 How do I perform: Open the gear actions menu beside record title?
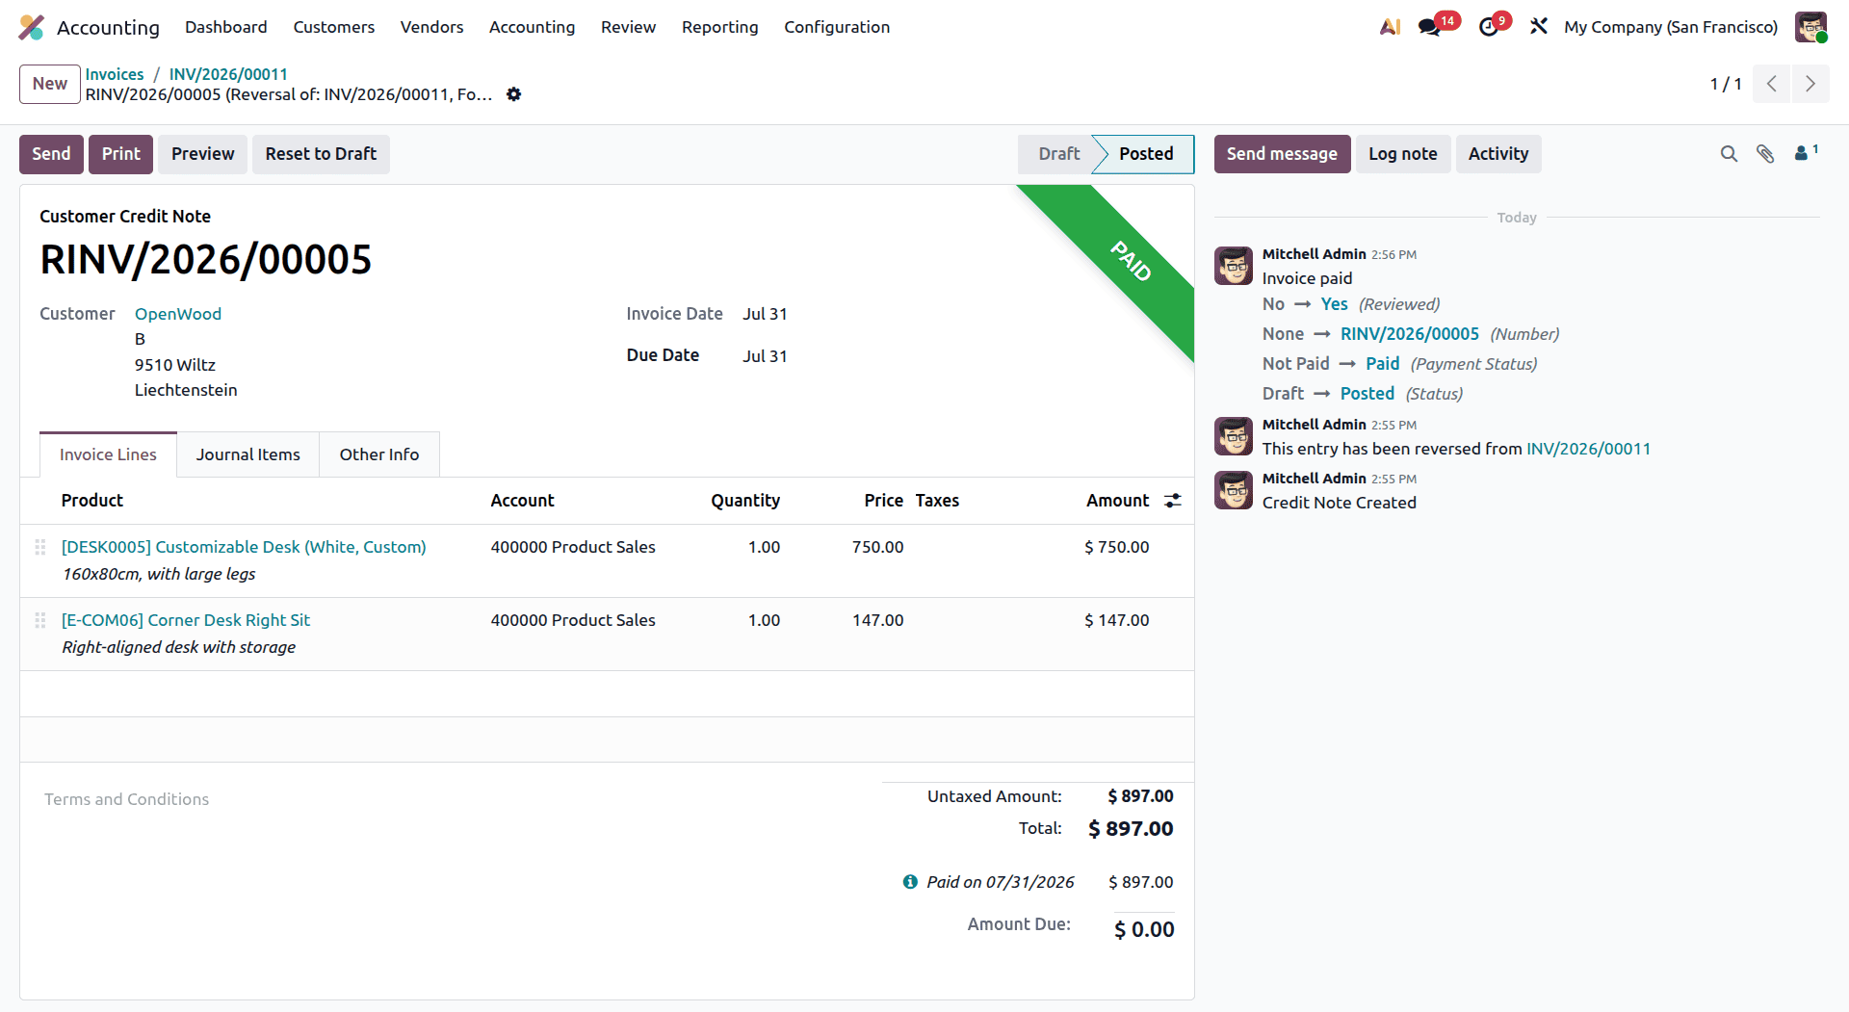click(x=514, y=94)
